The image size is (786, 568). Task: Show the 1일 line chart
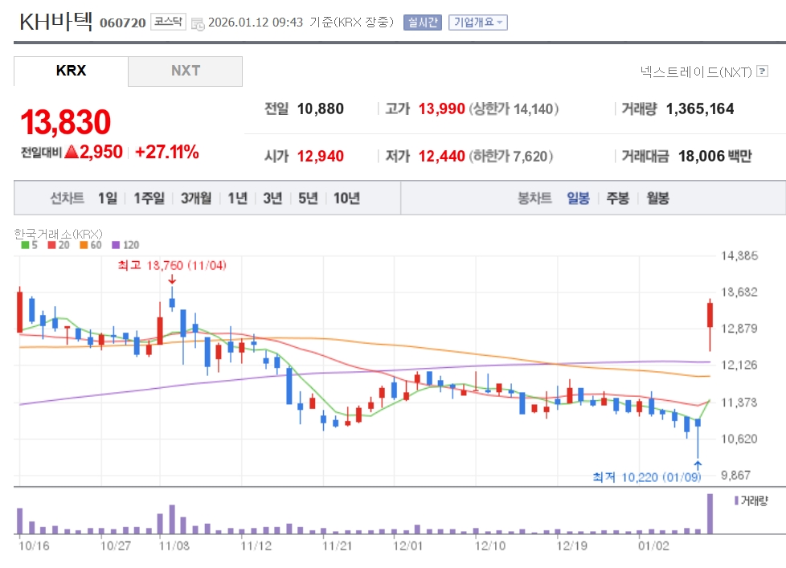[x=107, y=198]
